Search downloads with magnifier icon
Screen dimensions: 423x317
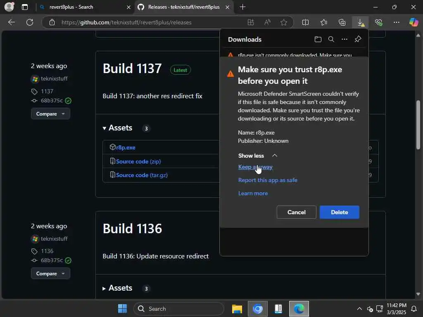point(331,39)
